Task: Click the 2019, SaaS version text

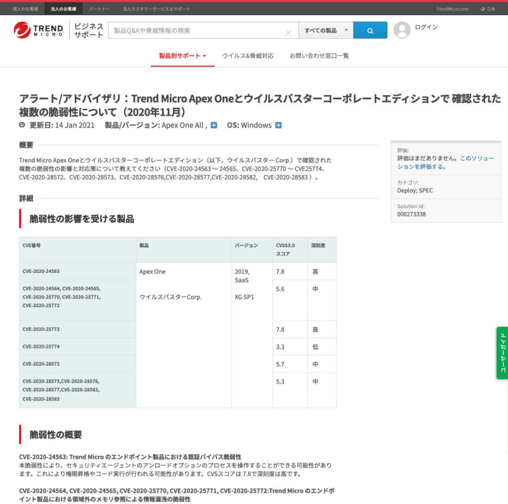Action: (242, 276)
